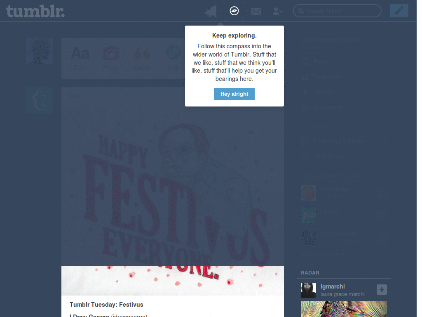Open the cooperhewitt recommended blog avatar
The height and width of the screenshot is (317, 422).
tap(308, 237)
